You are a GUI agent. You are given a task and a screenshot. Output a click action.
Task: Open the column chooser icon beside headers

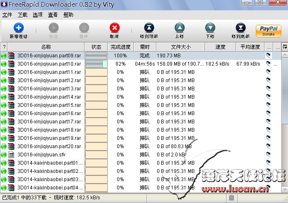coord(285,47)
